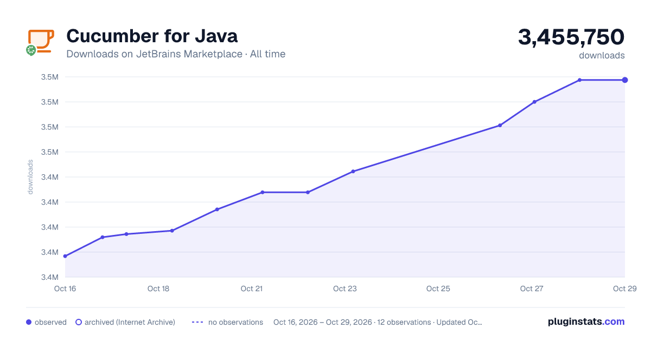651x341 pixels.
Task: Click the 'observed' legend label
Action: click(50, 322)
